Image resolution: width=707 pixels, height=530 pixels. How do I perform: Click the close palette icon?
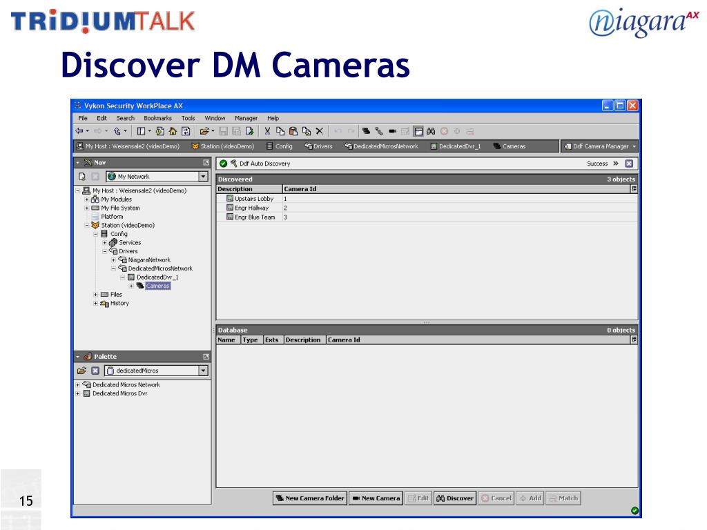click(95, 371)
